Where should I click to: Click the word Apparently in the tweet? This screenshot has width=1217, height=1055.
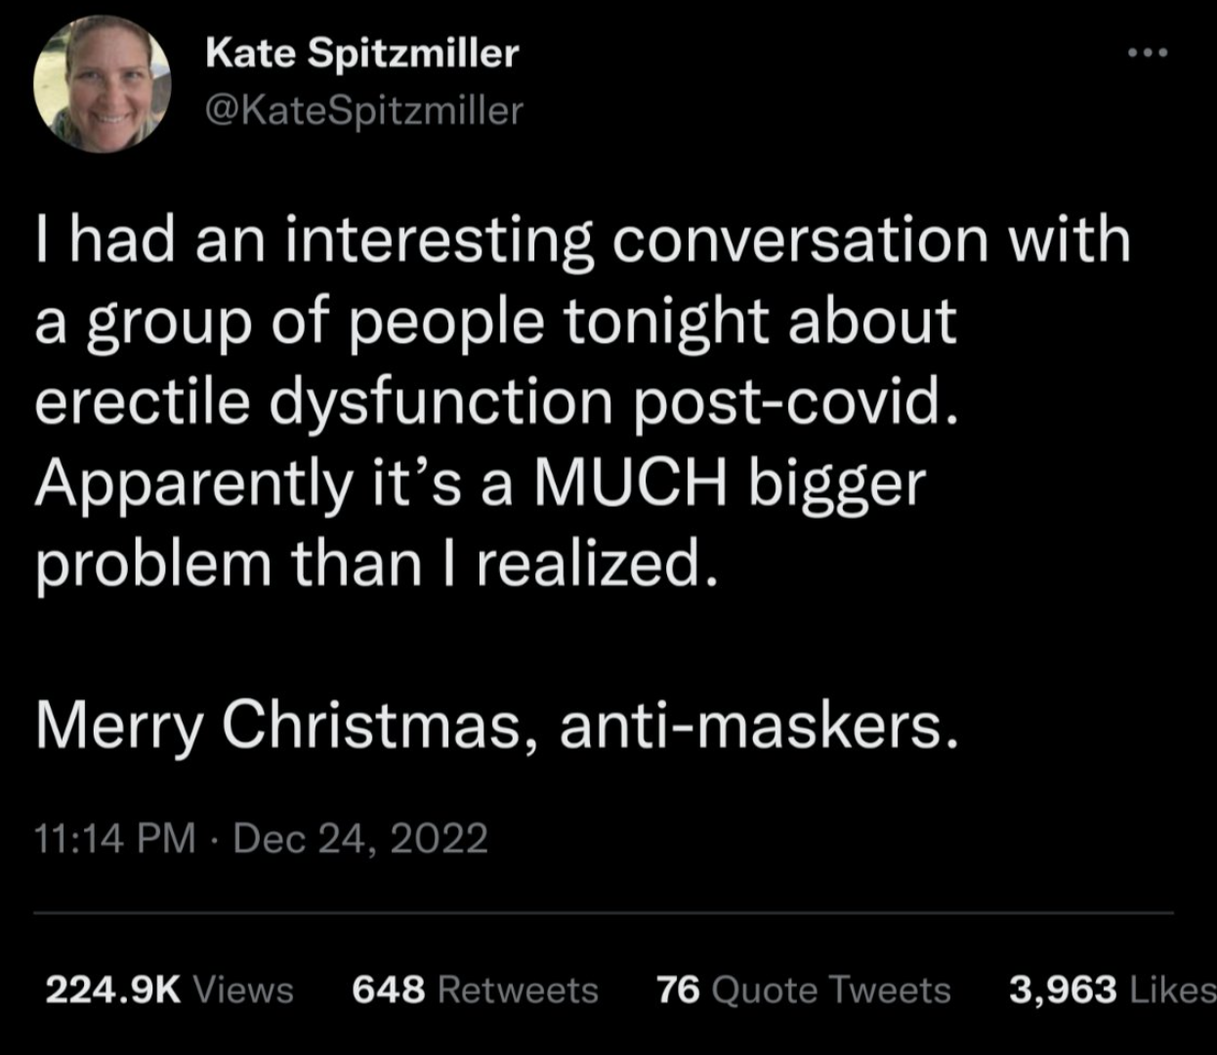[x=192, y=483]
